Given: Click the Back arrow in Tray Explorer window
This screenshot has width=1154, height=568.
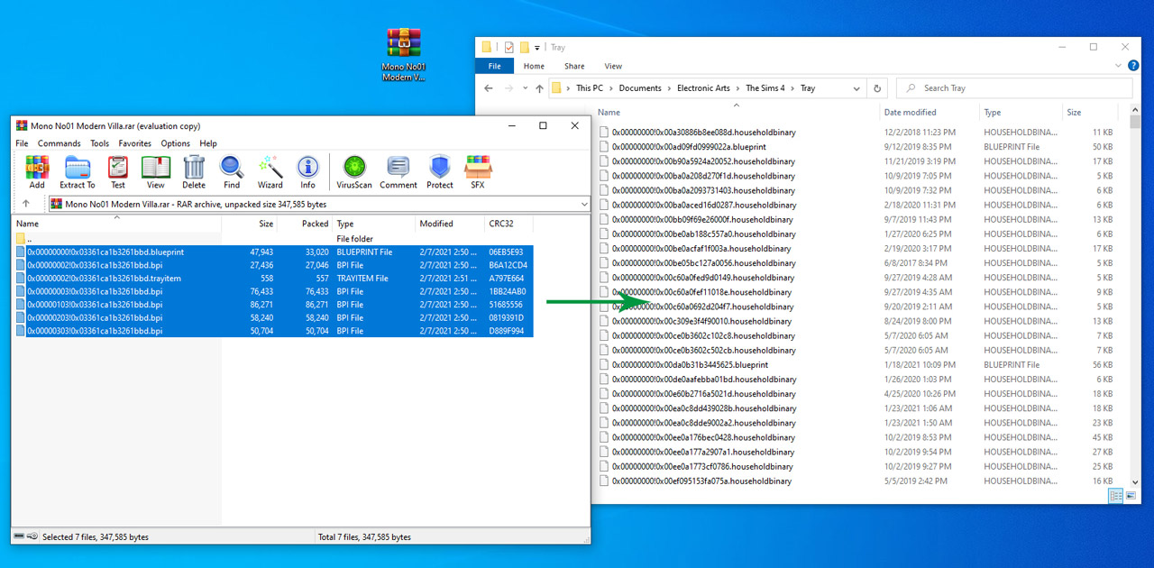Looking at the screenshot, I should [489, 88].
